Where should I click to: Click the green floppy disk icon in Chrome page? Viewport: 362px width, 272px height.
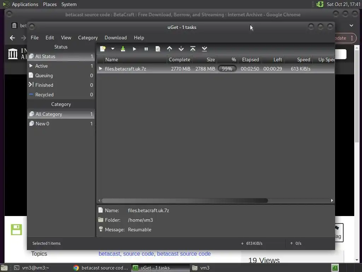16,229
